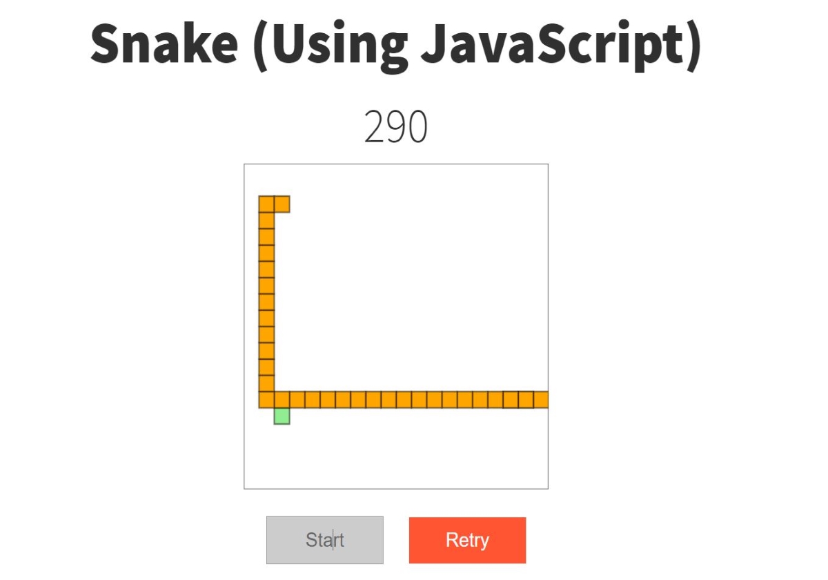
Task: Click the snake's top-right end segment
Action: 282,204
